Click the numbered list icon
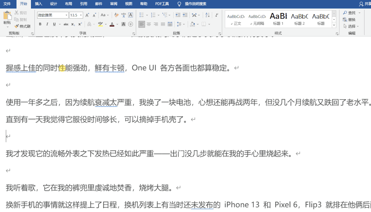The width and height of the screenshot is (371, 212). [153, 15]
